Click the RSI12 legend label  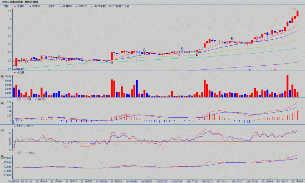coord(30,126)
